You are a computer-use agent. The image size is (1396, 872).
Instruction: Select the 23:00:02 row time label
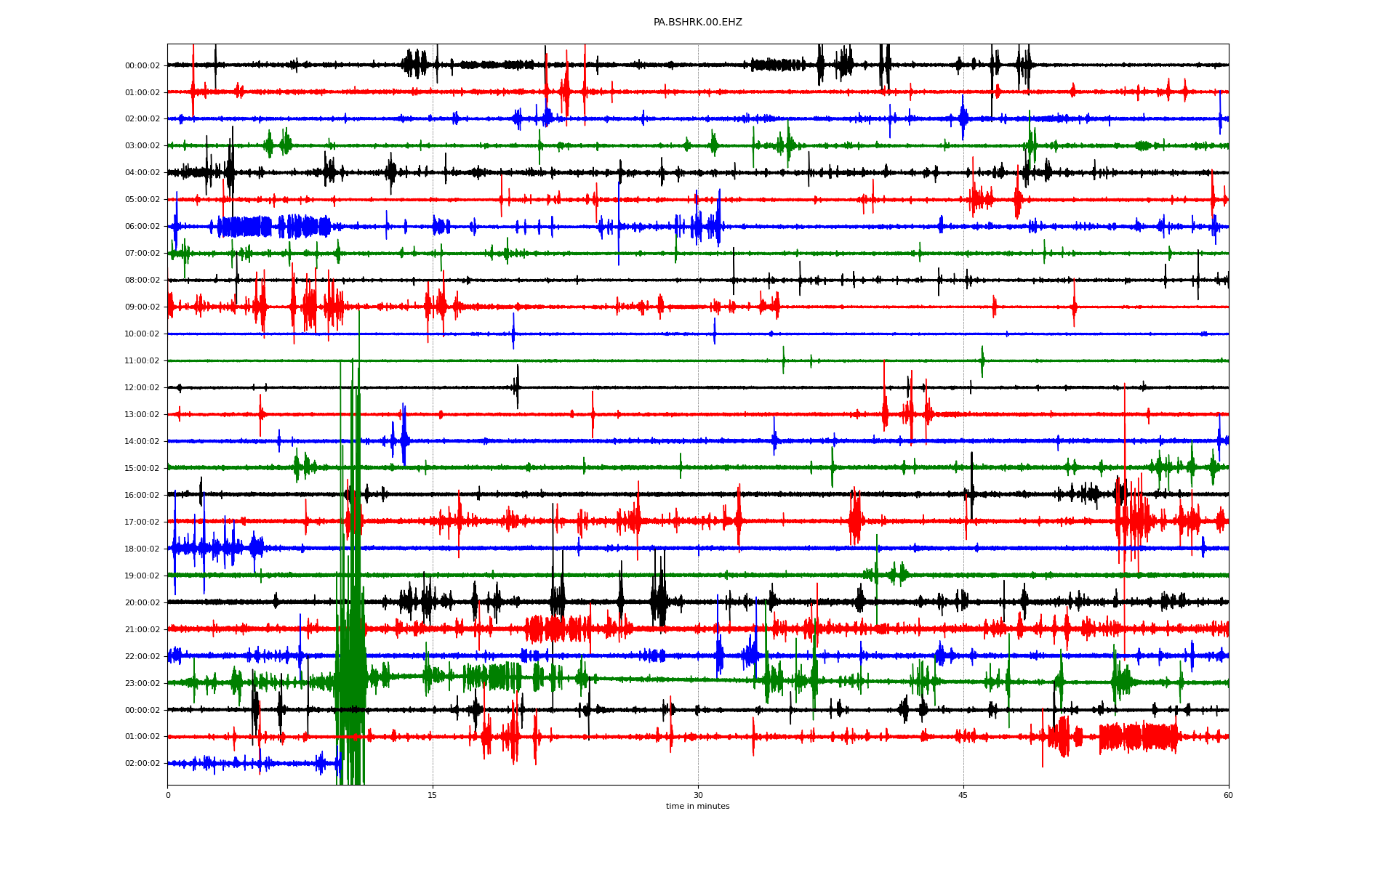143,684
